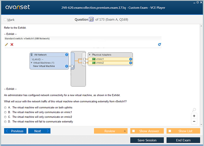Click the vmnic1 network adapter icon
The height and width of the screenshot is (146, 204).
point(94,59)
